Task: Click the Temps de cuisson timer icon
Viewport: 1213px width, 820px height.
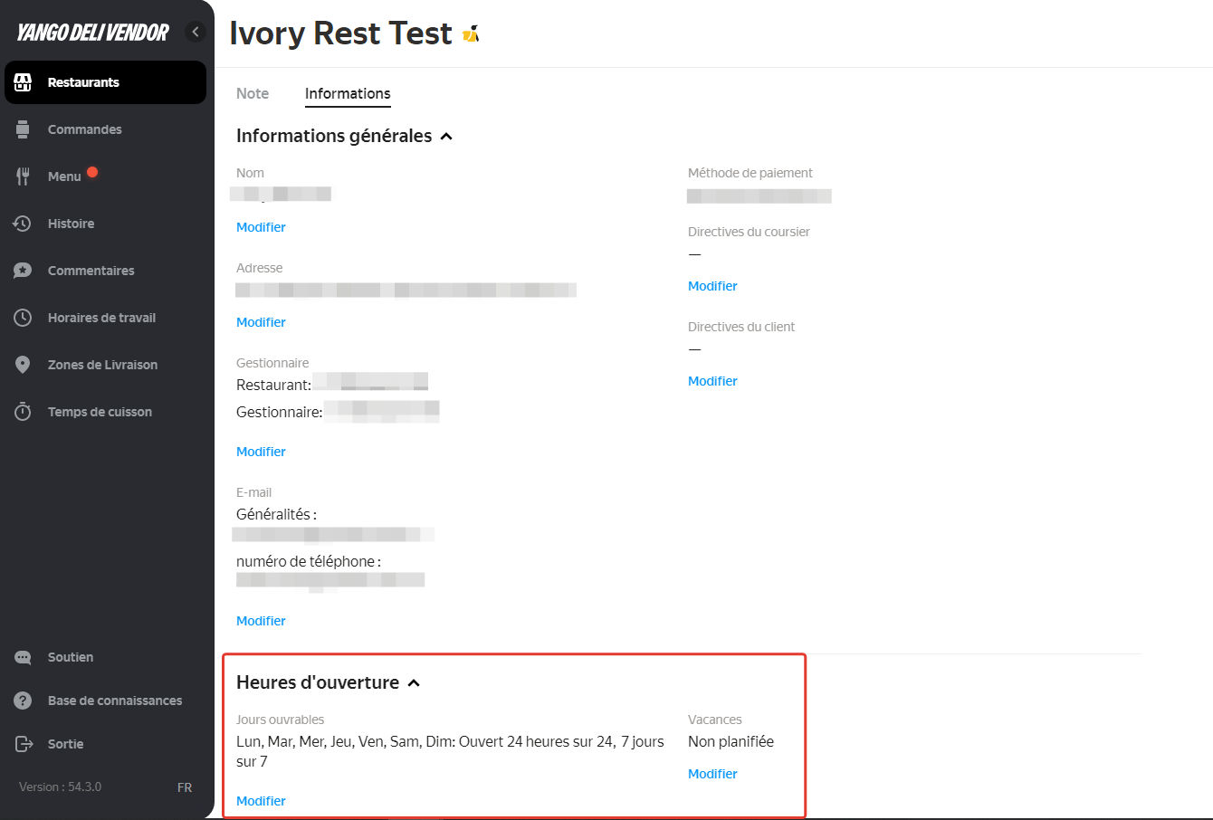Action: click(24, 412)
